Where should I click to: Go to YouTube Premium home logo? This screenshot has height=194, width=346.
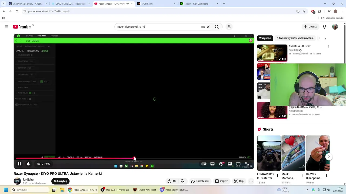click(x=22, y=27)
